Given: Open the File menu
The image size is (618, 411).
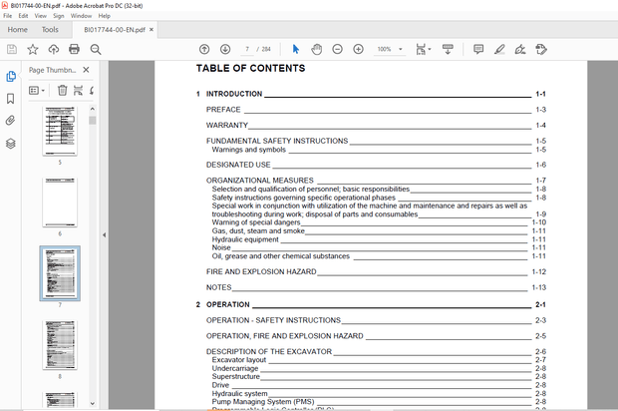Looking at the screenshot, I should (8, 16).
